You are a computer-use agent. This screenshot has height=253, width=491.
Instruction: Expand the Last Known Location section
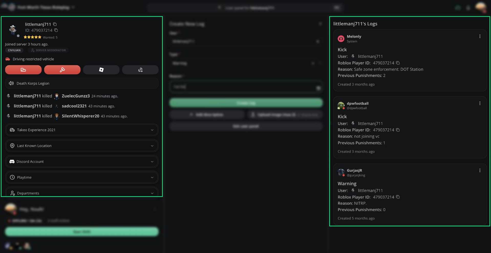[x=82, y=146]
